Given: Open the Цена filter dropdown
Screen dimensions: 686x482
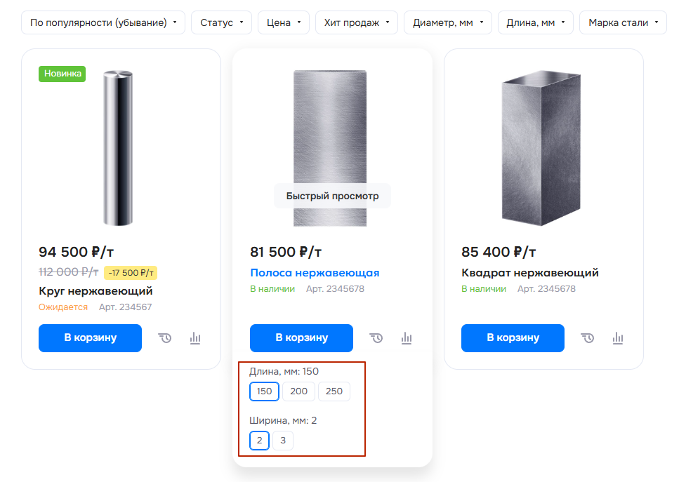Looking at the screenshot, I should pos(284,22).
